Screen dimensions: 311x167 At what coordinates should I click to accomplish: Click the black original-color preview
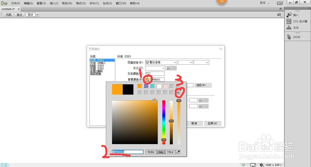click(128, 89)
